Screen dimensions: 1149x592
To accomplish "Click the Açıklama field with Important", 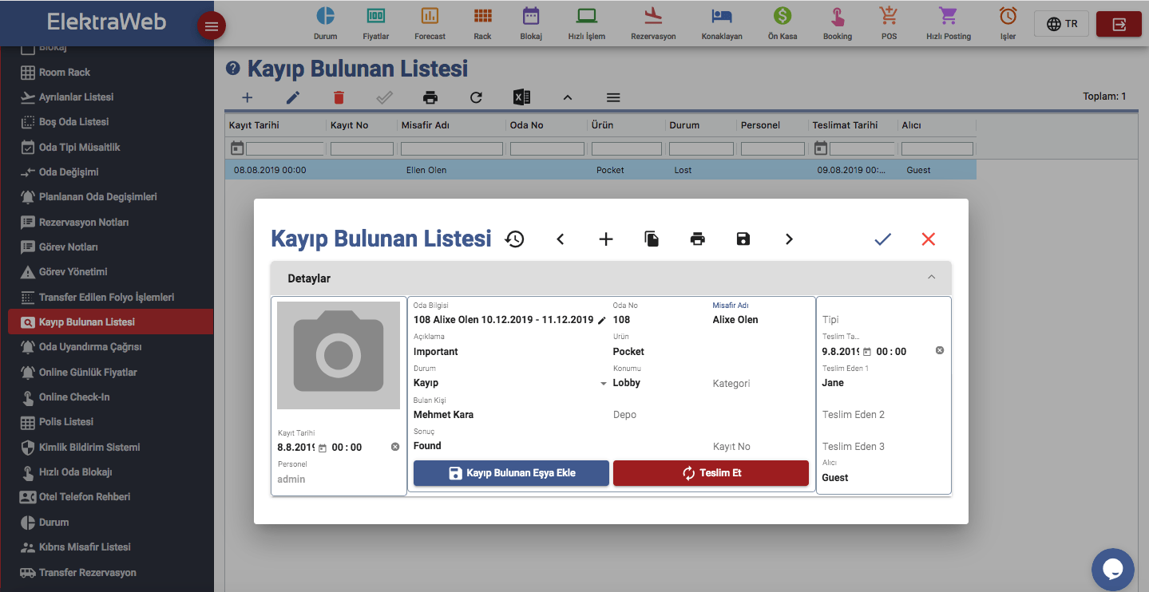I will point(509,351).
